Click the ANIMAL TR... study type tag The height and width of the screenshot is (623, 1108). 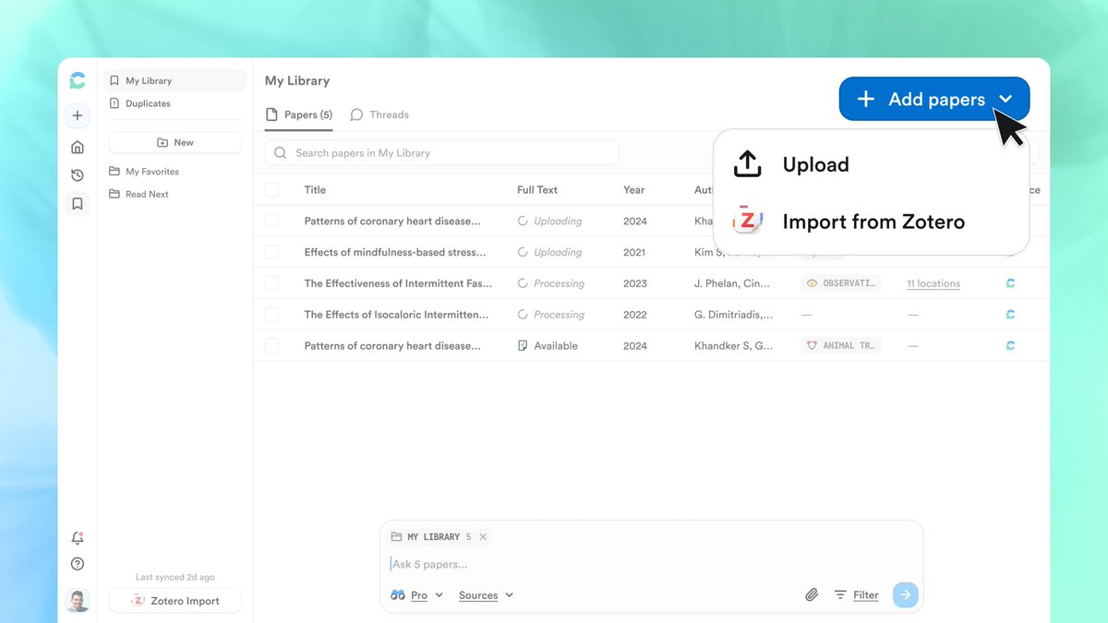pos(841,346)
